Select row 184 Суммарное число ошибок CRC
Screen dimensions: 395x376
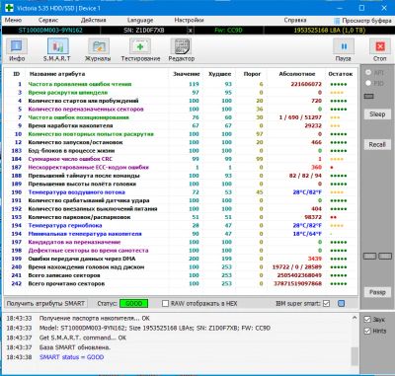(x=181, y=159)
